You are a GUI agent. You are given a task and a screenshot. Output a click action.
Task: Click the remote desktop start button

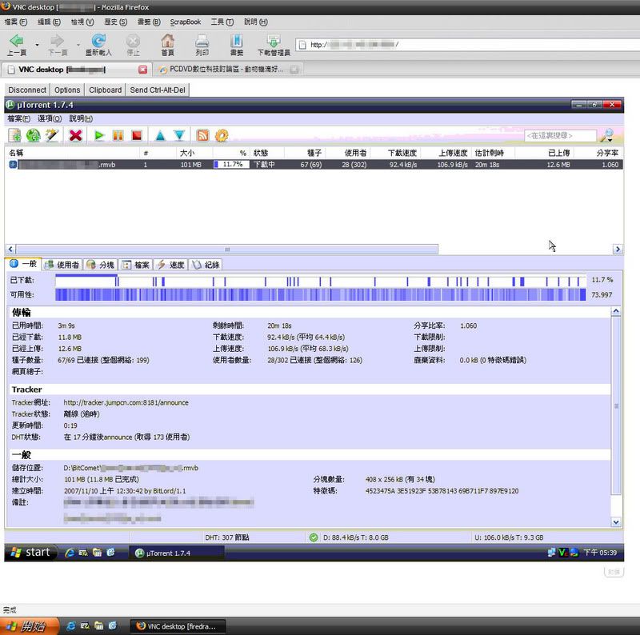[x=30, y=553]
